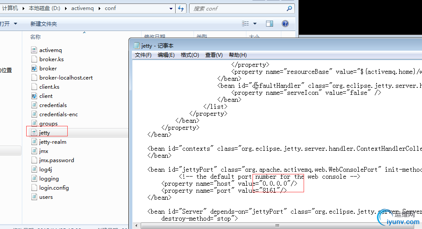Viewport: 422px width, 229px height.
Task: Open the view options dropdown arrow
Action: [x=255, y=24]
